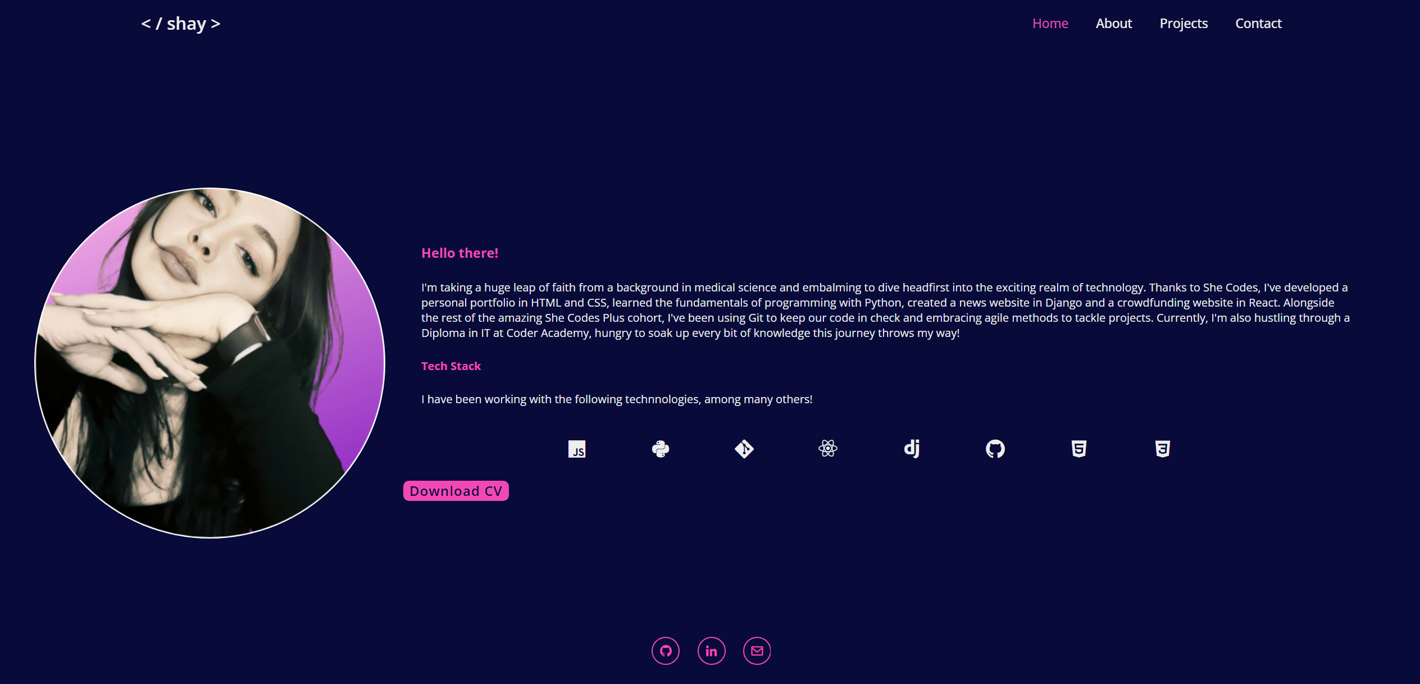Click the JavaScript icon in tech stack
The image size is (1420, 684).
coord(577,449)
